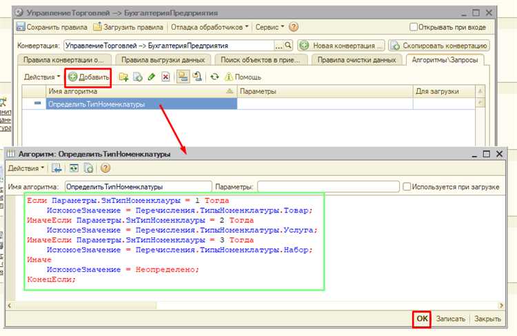Click the row marker icon beside ОпределитьТипНоменклатуры
The height and width of the screenshot is (336, 517).
tap(38, 103)
